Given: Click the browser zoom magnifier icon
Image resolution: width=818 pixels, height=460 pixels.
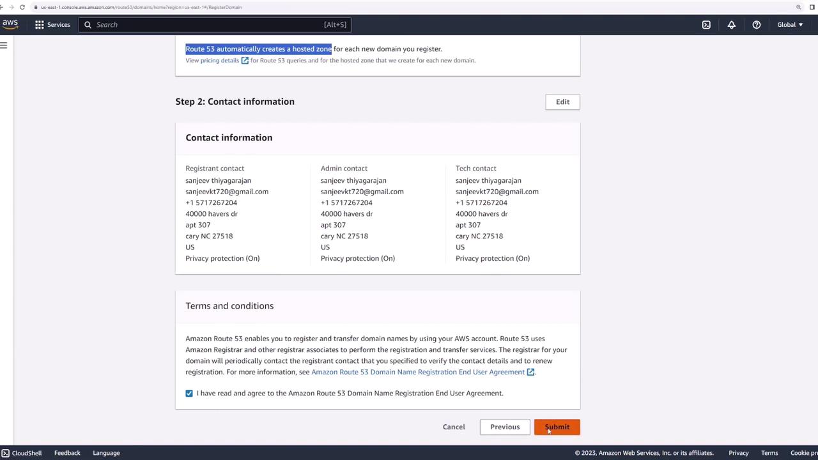Looking at the screenshot, I should click(x=798, y=7).
